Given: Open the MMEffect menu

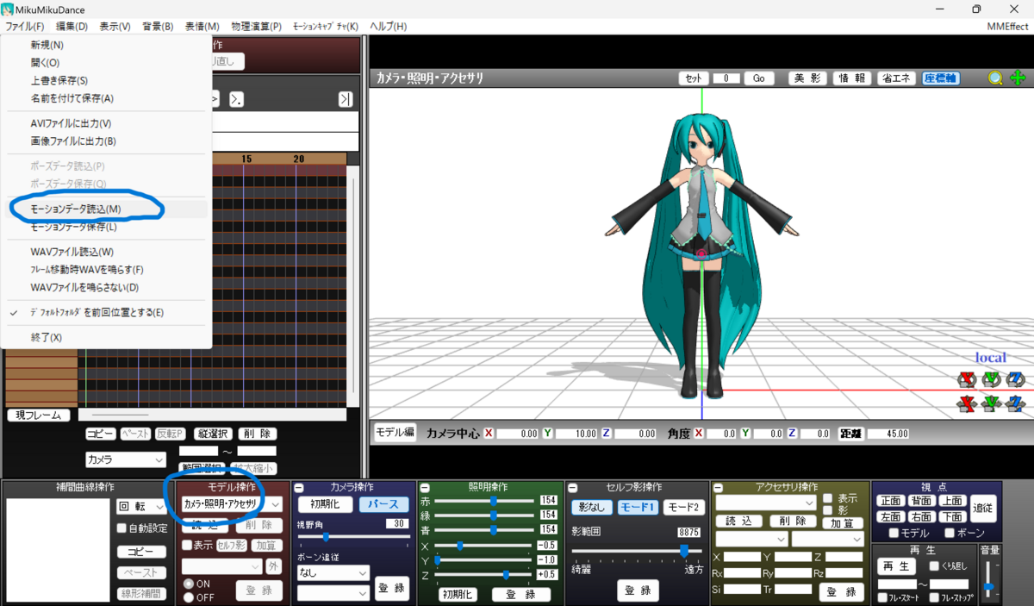Looking at the screenshot, I should point(1007,27).
